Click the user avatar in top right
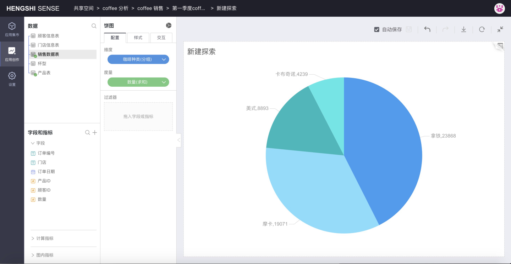 click(x=499, y=8)
